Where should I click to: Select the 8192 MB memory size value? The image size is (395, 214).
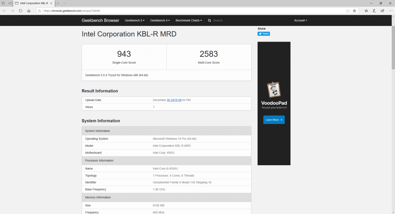coord(159,205)
